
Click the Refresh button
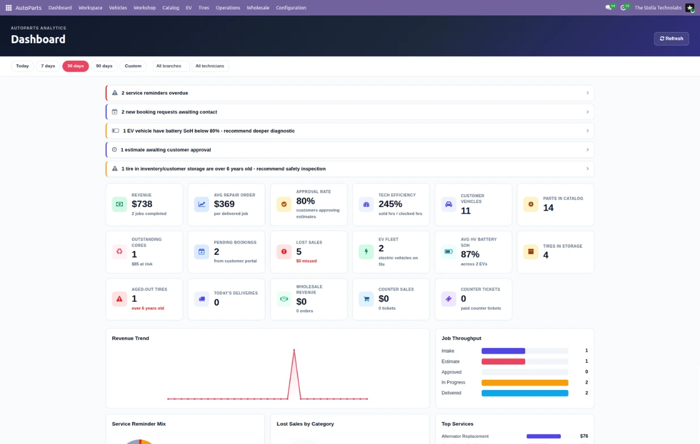click(672, 39)
